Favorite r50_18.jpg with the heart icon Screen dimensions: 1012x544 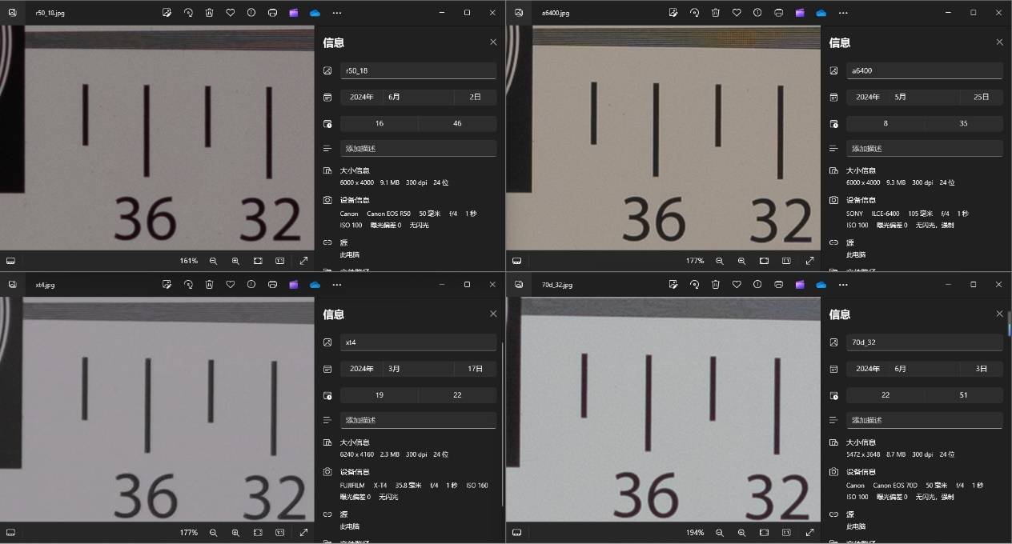pos(231,13)
